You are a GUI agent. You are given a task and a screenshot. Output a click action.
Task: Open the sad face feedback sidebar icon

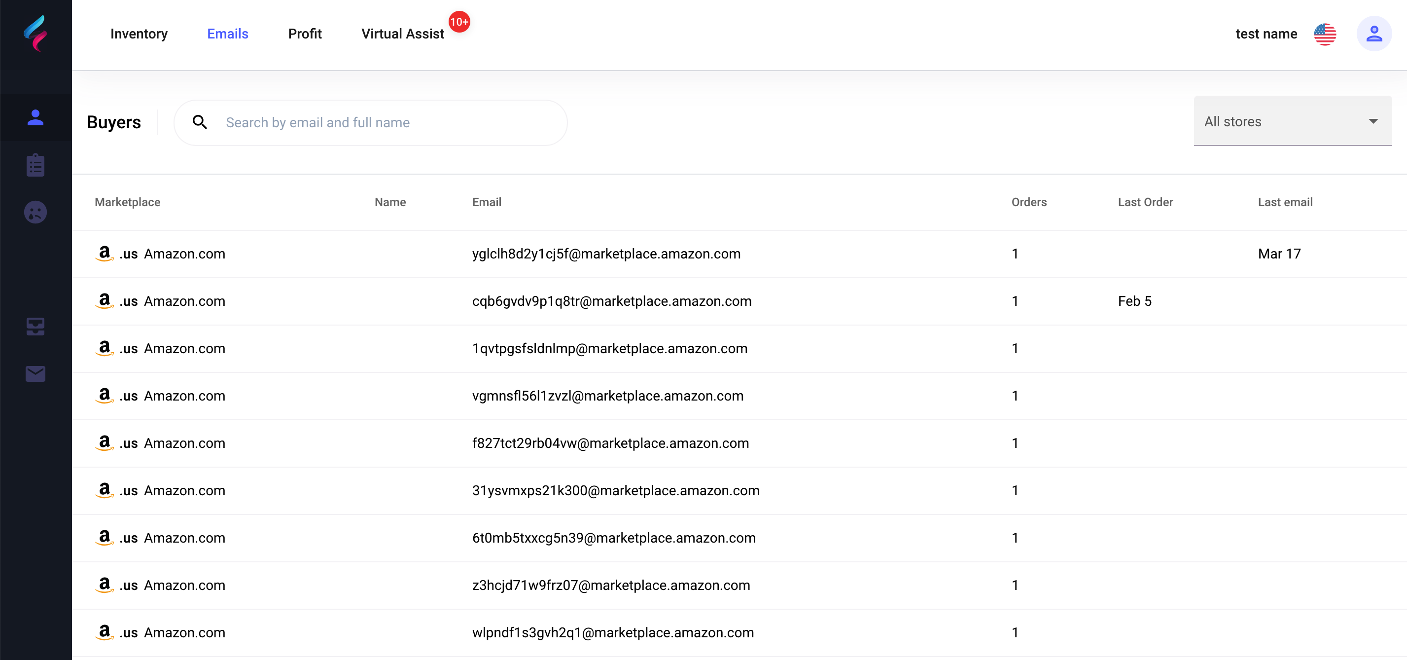pyautogui.click(x=35, y=213)
